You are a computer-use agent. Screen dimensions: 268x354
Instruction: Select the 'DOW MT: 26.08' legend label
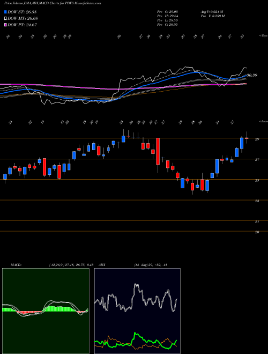pos(23,19)
